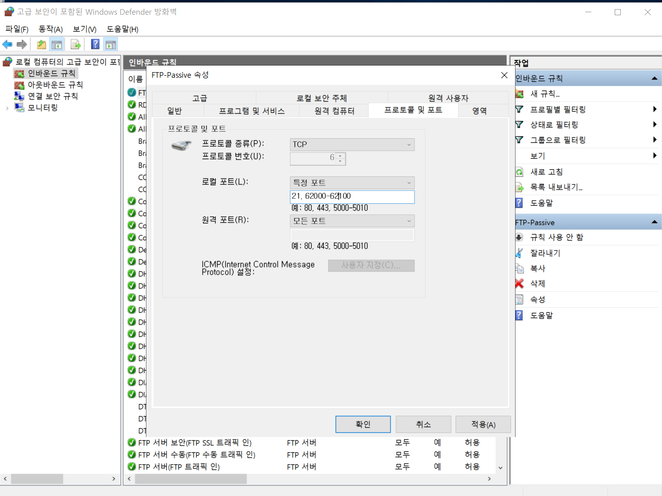Toggle the Show/Hide Action Pane icon
The image size is (662, 496).
pyautogui.click(x=111, y=45)
